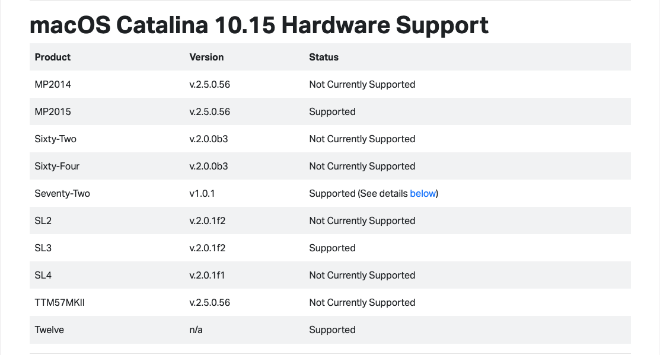Select the MP2014 product cell

click(53, 85)
